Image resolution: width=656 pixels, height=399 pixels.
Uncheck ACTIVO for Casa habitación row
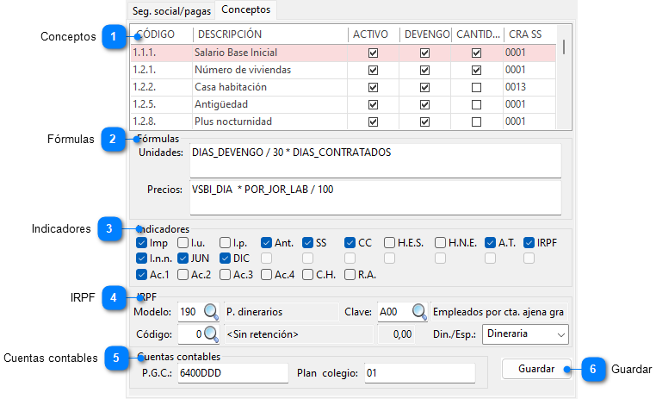[x=373, y=87]
